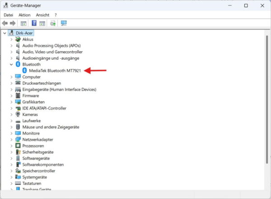Expand the Netzwerkadapter category
This screenshot has width=271, height=199.
point(11,139)
